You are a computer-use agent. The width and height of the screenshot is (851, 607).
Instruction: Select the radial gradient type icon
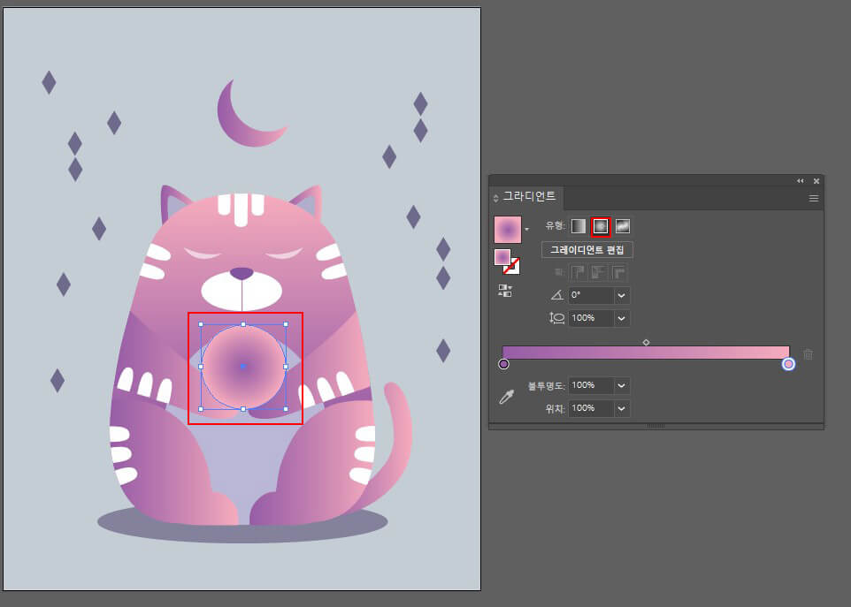pos(601,226)
